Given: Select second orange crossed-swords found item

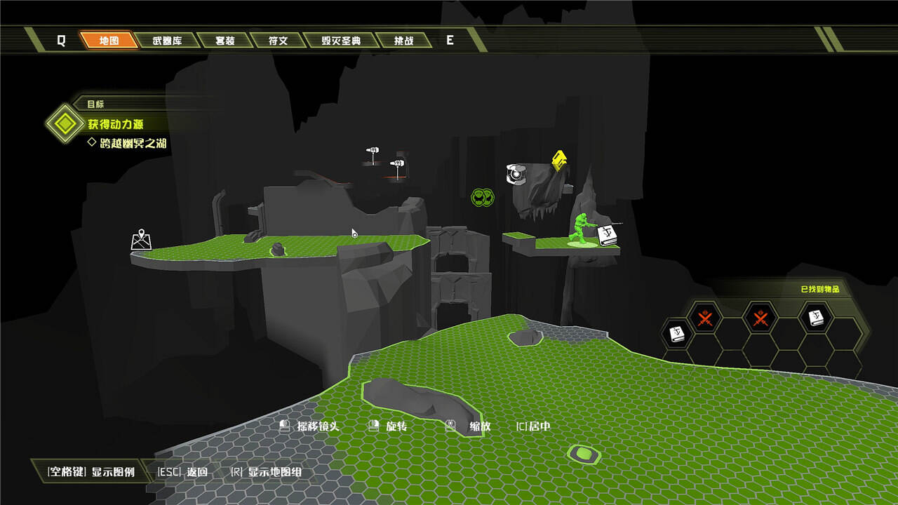Looking at the screenshot, I should (x=760, y=318).
